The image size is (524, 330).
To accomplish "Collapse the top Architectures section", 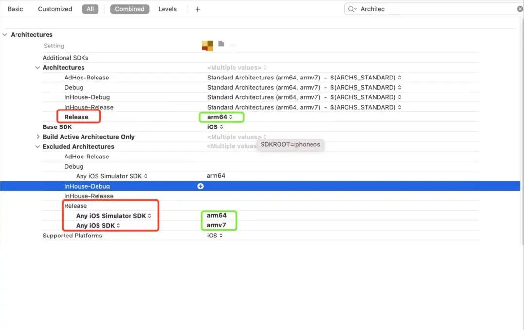I will pyautogui.click(x=5, y=35).
